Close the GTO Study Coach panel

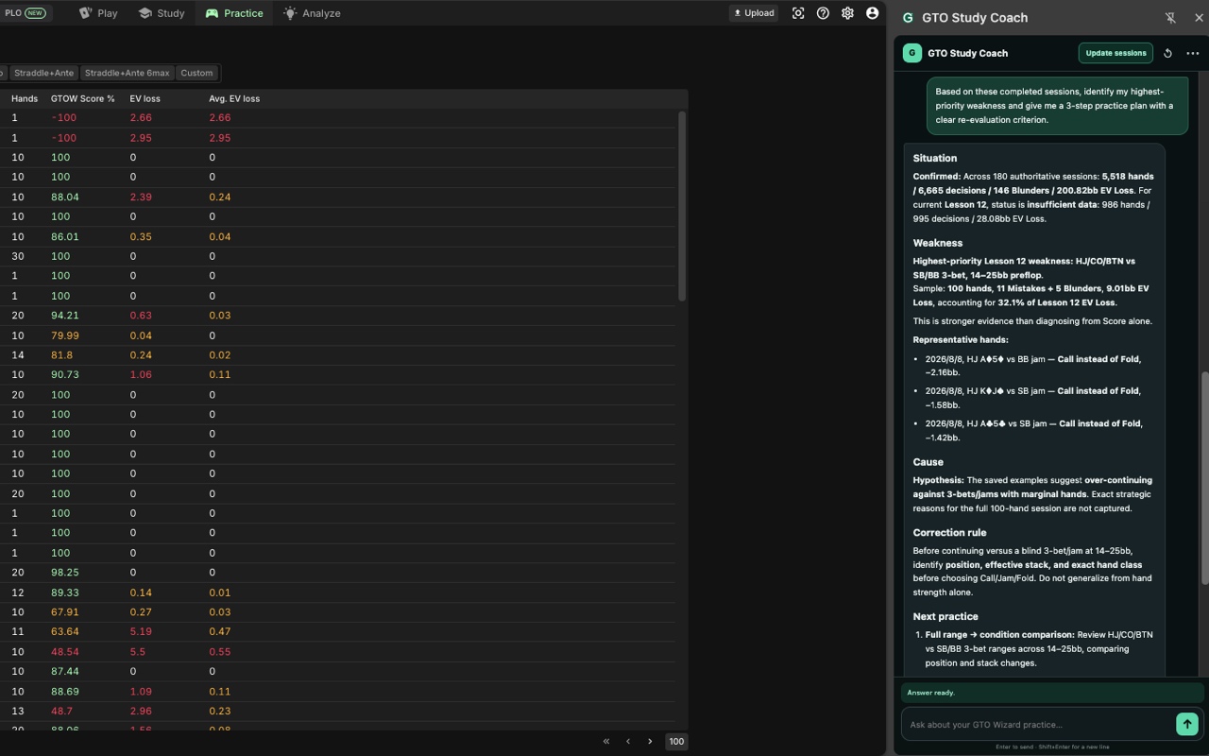(1199, 18)
